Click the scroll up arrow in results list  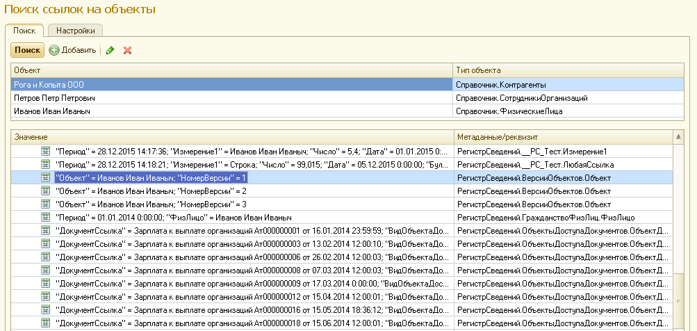pyautogui.click(x=679, y=138)
